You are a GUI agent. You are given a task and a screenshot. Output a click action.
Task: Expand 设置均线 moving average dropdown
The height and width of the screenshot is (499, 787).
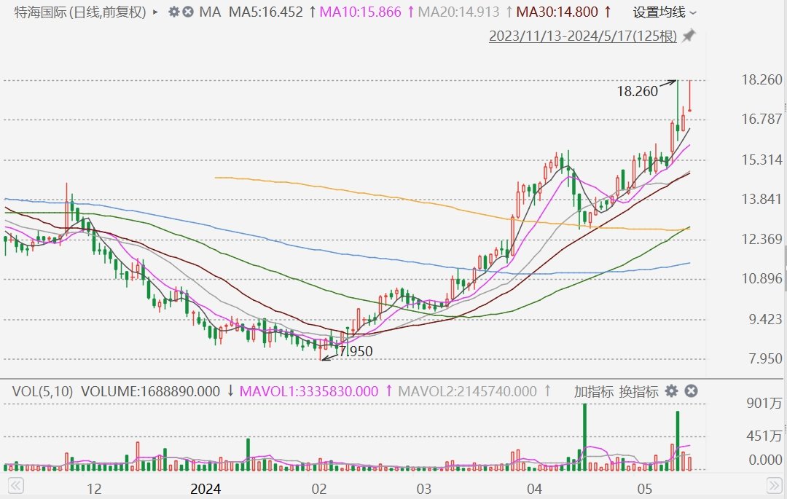(665, 12)
